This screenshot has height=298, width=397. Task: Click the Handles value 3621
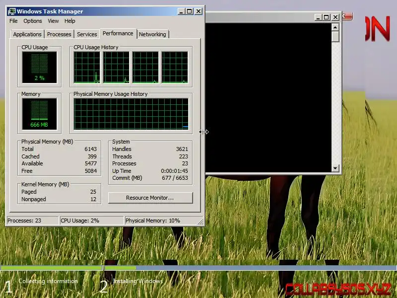tap(182, 149)
